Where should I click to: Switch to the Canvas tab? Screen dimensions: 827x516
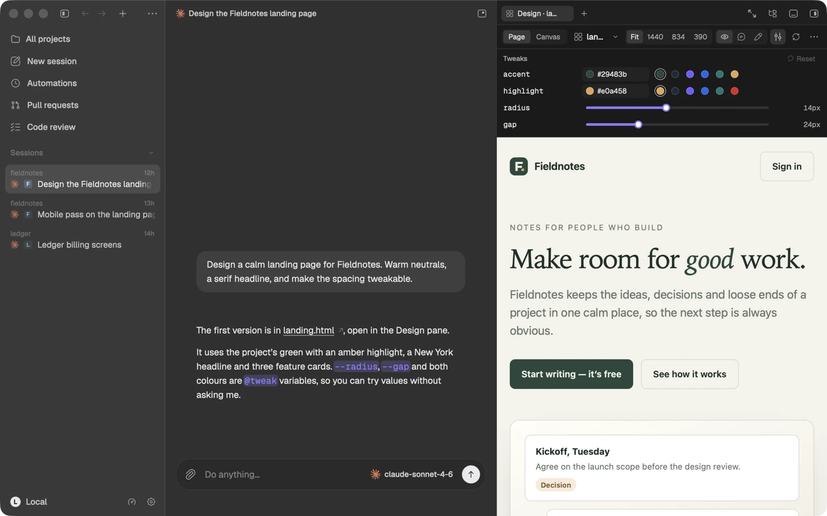pyautogui.click(x=548, y=37)
